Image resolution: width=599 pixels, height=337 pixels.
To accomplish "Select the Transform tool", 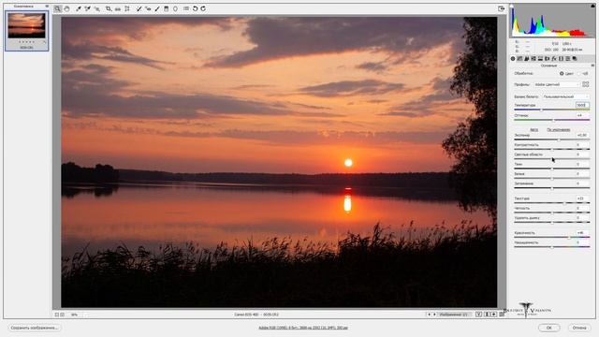I will tap(127, 8).
